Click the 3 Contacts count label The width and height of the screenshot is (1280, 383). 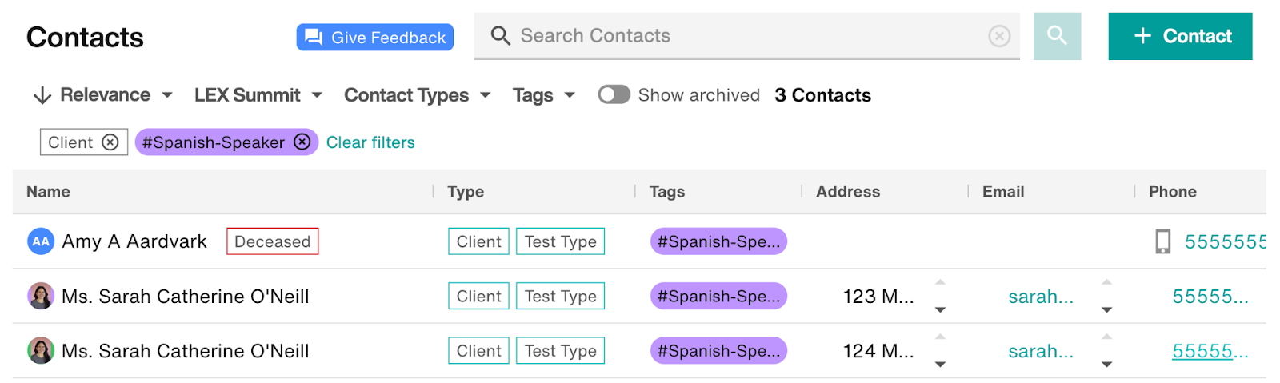[822, 95]
